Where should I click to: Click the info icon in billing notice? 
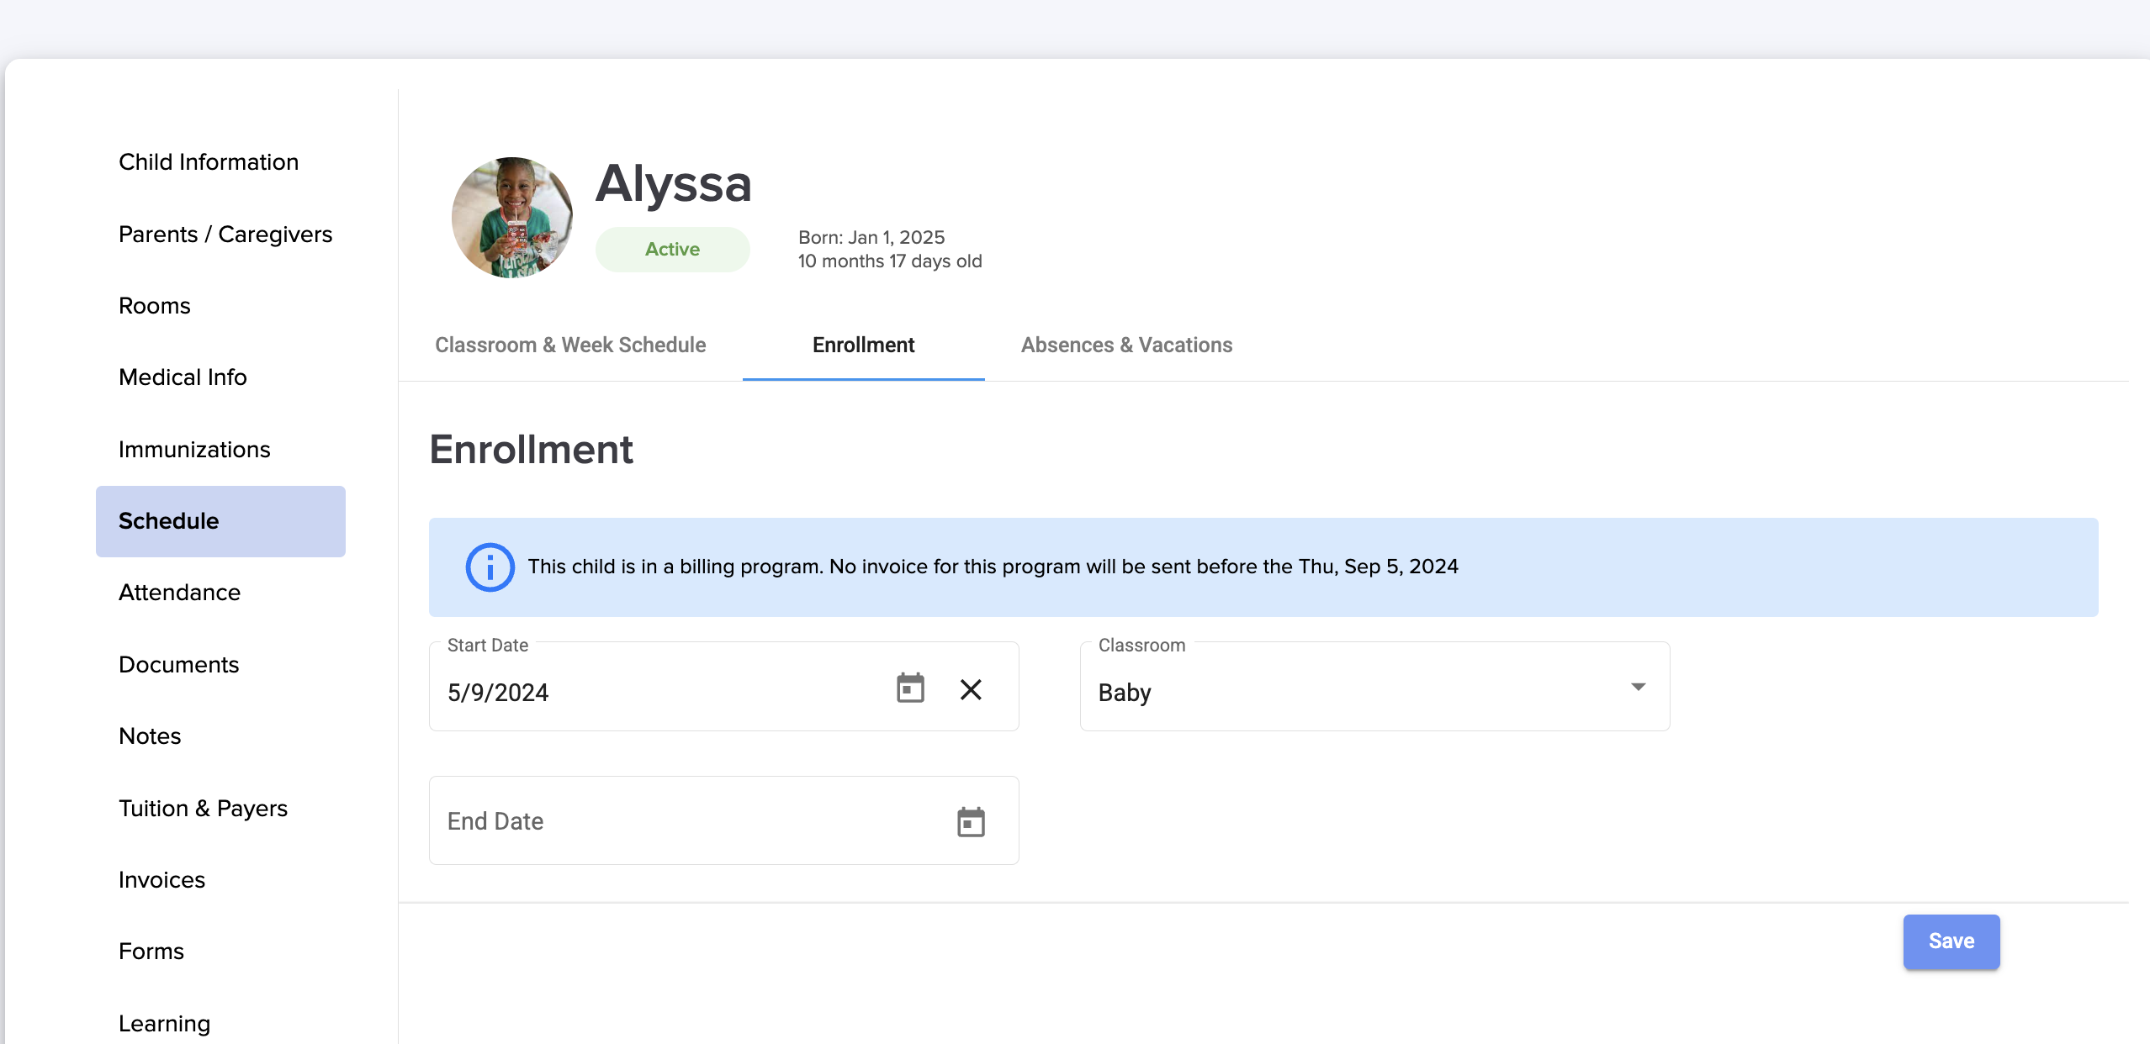coord(490,567)
